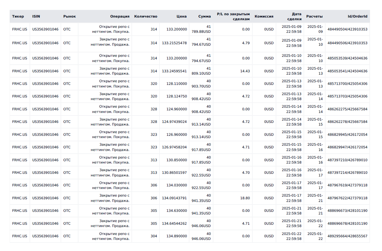Click price 134.64544262
Image resolution: width=382 pixels, height=251 pixels.
click(x=174, y=223)
